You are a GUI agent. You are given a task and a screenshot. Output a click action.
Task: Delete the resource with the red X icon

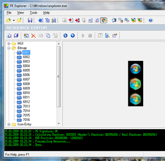coord(33,36)
